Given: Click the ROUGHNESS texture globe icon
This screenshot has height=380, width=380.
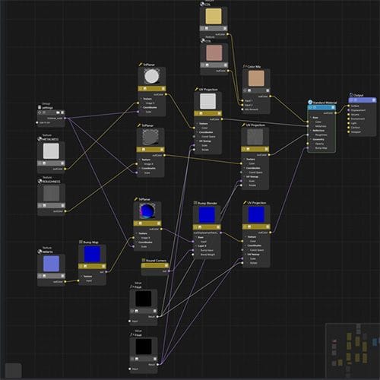Looking at the screenshot, I should coord(40,182).
